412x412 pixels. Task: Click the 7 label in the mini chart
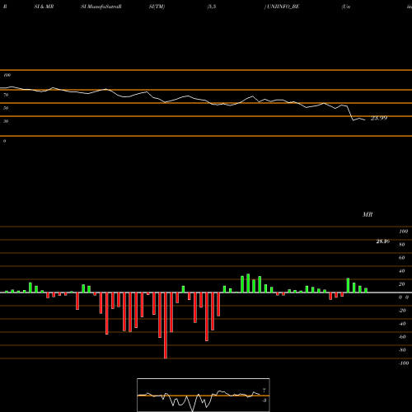tap(265, 391)
